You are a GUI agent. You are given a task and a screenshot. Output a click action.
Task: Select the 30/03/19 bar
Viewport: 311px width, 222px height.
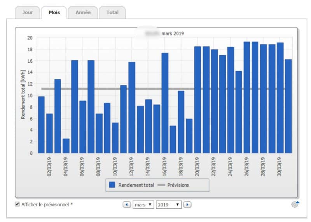coord(280,97)
